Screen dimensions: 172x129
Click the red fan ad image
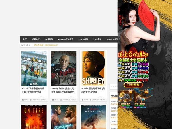pos(146,15)
